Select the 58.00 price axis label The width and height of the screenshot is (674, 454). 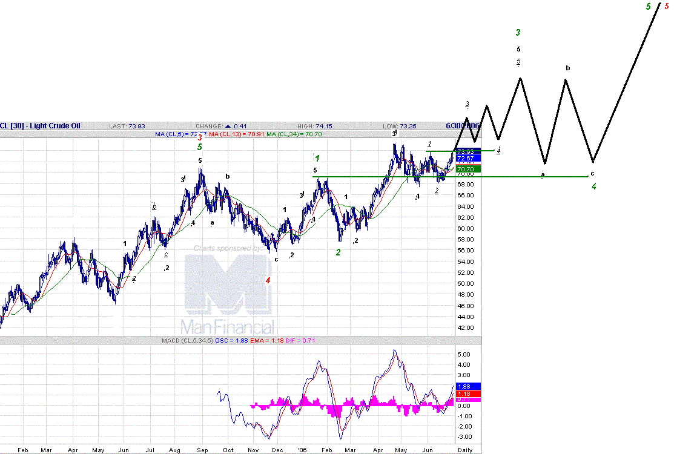(x=465, y=240)
